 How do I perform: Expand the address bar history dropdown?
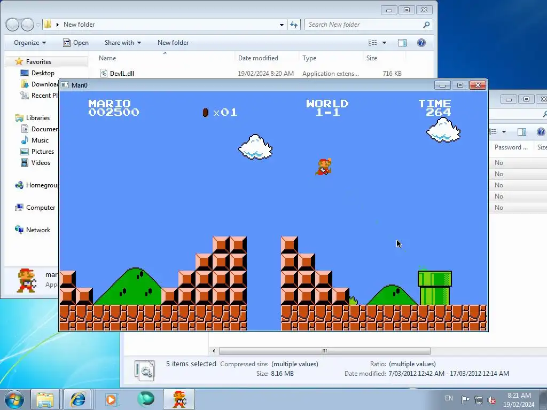pyautogui.click(x=282, y=25)
